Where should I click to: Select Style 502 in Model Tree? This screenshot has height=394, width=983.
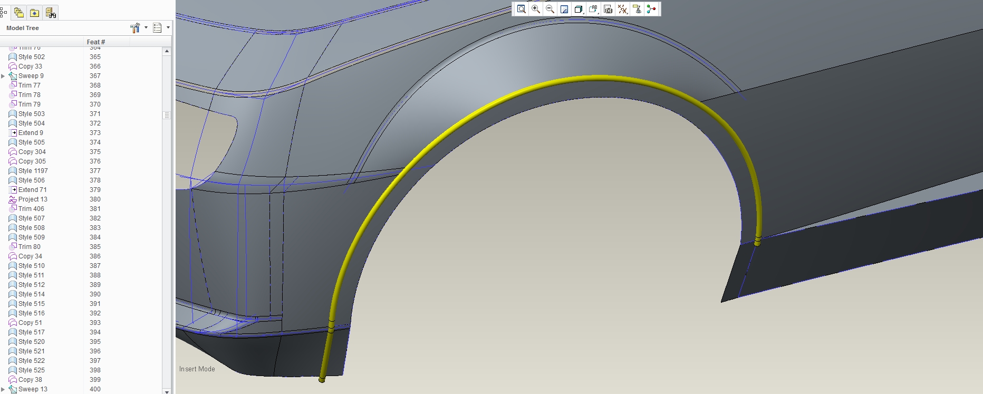coord(32,57)
